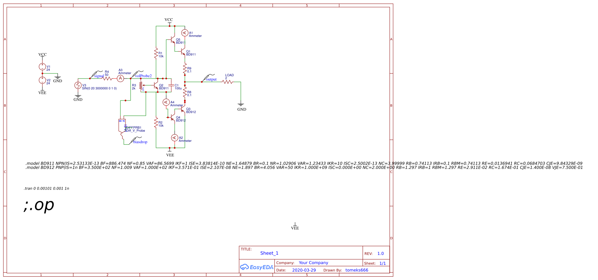Select the R1 10k resistor
598x280 pixels.
coord(156,53)
